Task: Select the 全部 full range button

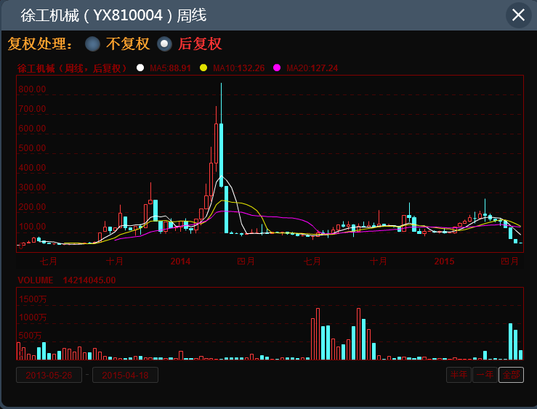Action: 511,375
